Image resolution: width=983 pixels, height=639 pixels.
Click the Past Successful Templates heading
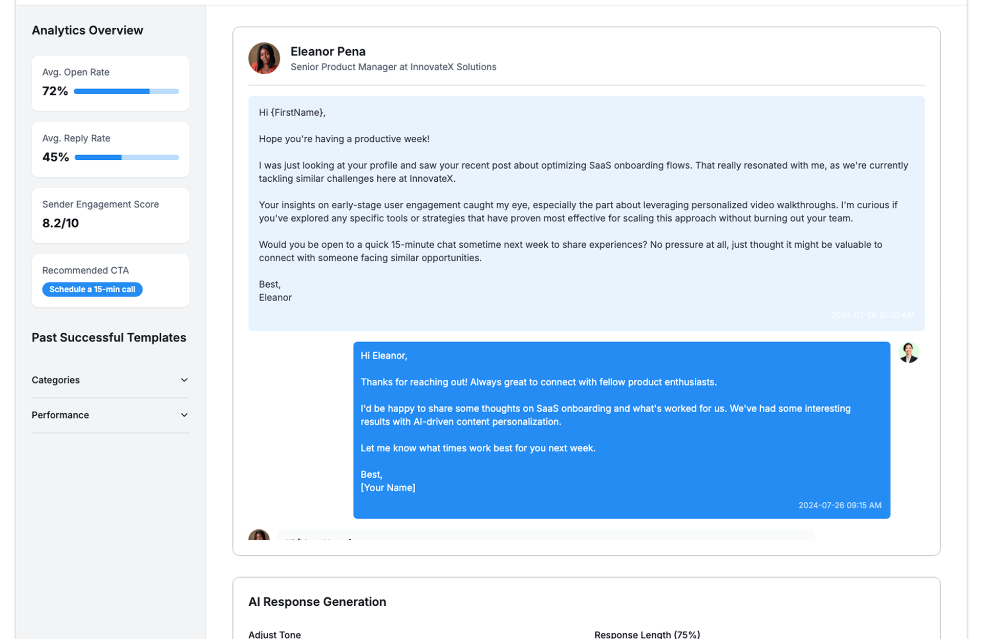tap(109, 337)
